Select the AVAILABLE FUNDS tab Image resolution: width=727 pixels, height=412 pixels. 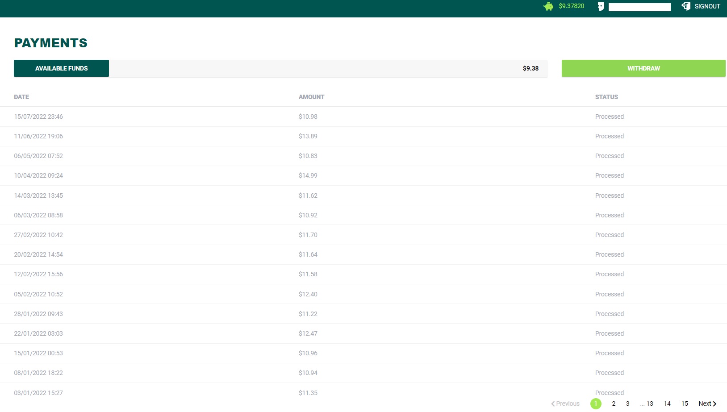pyautogui.click(x=62, y=68)
